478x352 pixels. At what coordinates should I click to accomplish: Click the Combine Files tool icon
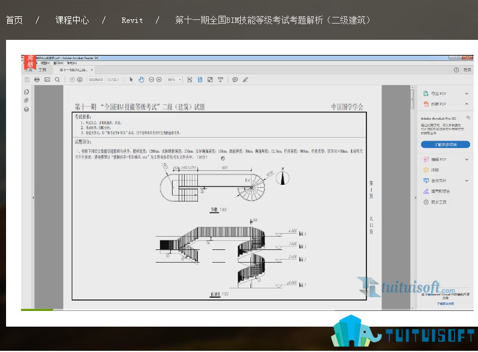pos(426,181)
